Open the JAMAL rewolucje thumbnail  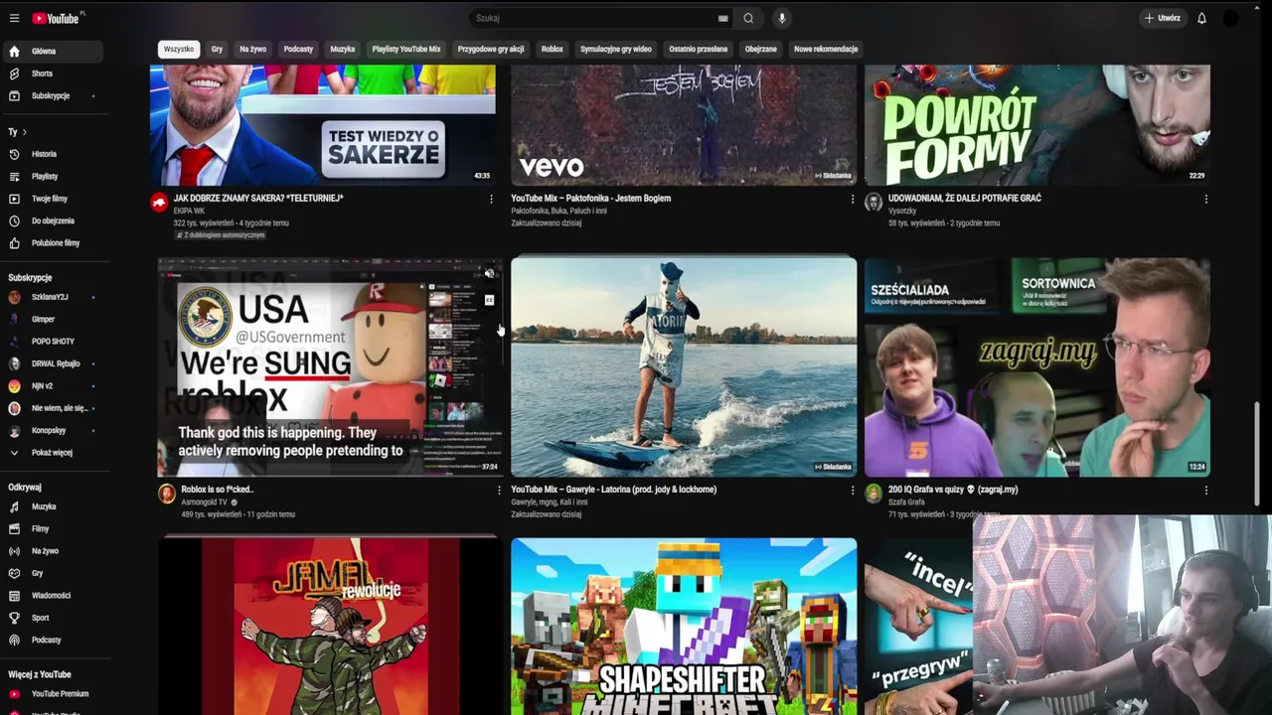pos(330,627)
